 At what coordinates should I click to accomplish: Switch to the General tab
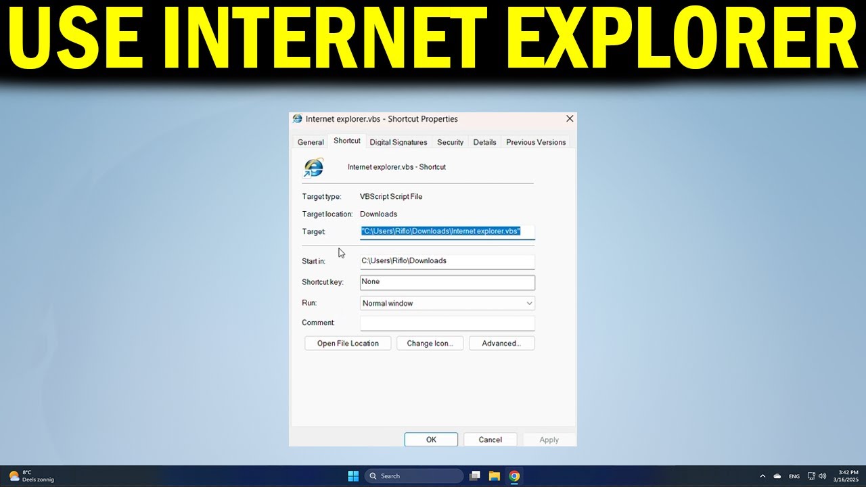click(x=311, y=142)
